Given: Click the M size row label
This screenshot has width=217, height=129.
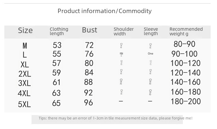Looking at the screenshot, I should click(25, 46).
